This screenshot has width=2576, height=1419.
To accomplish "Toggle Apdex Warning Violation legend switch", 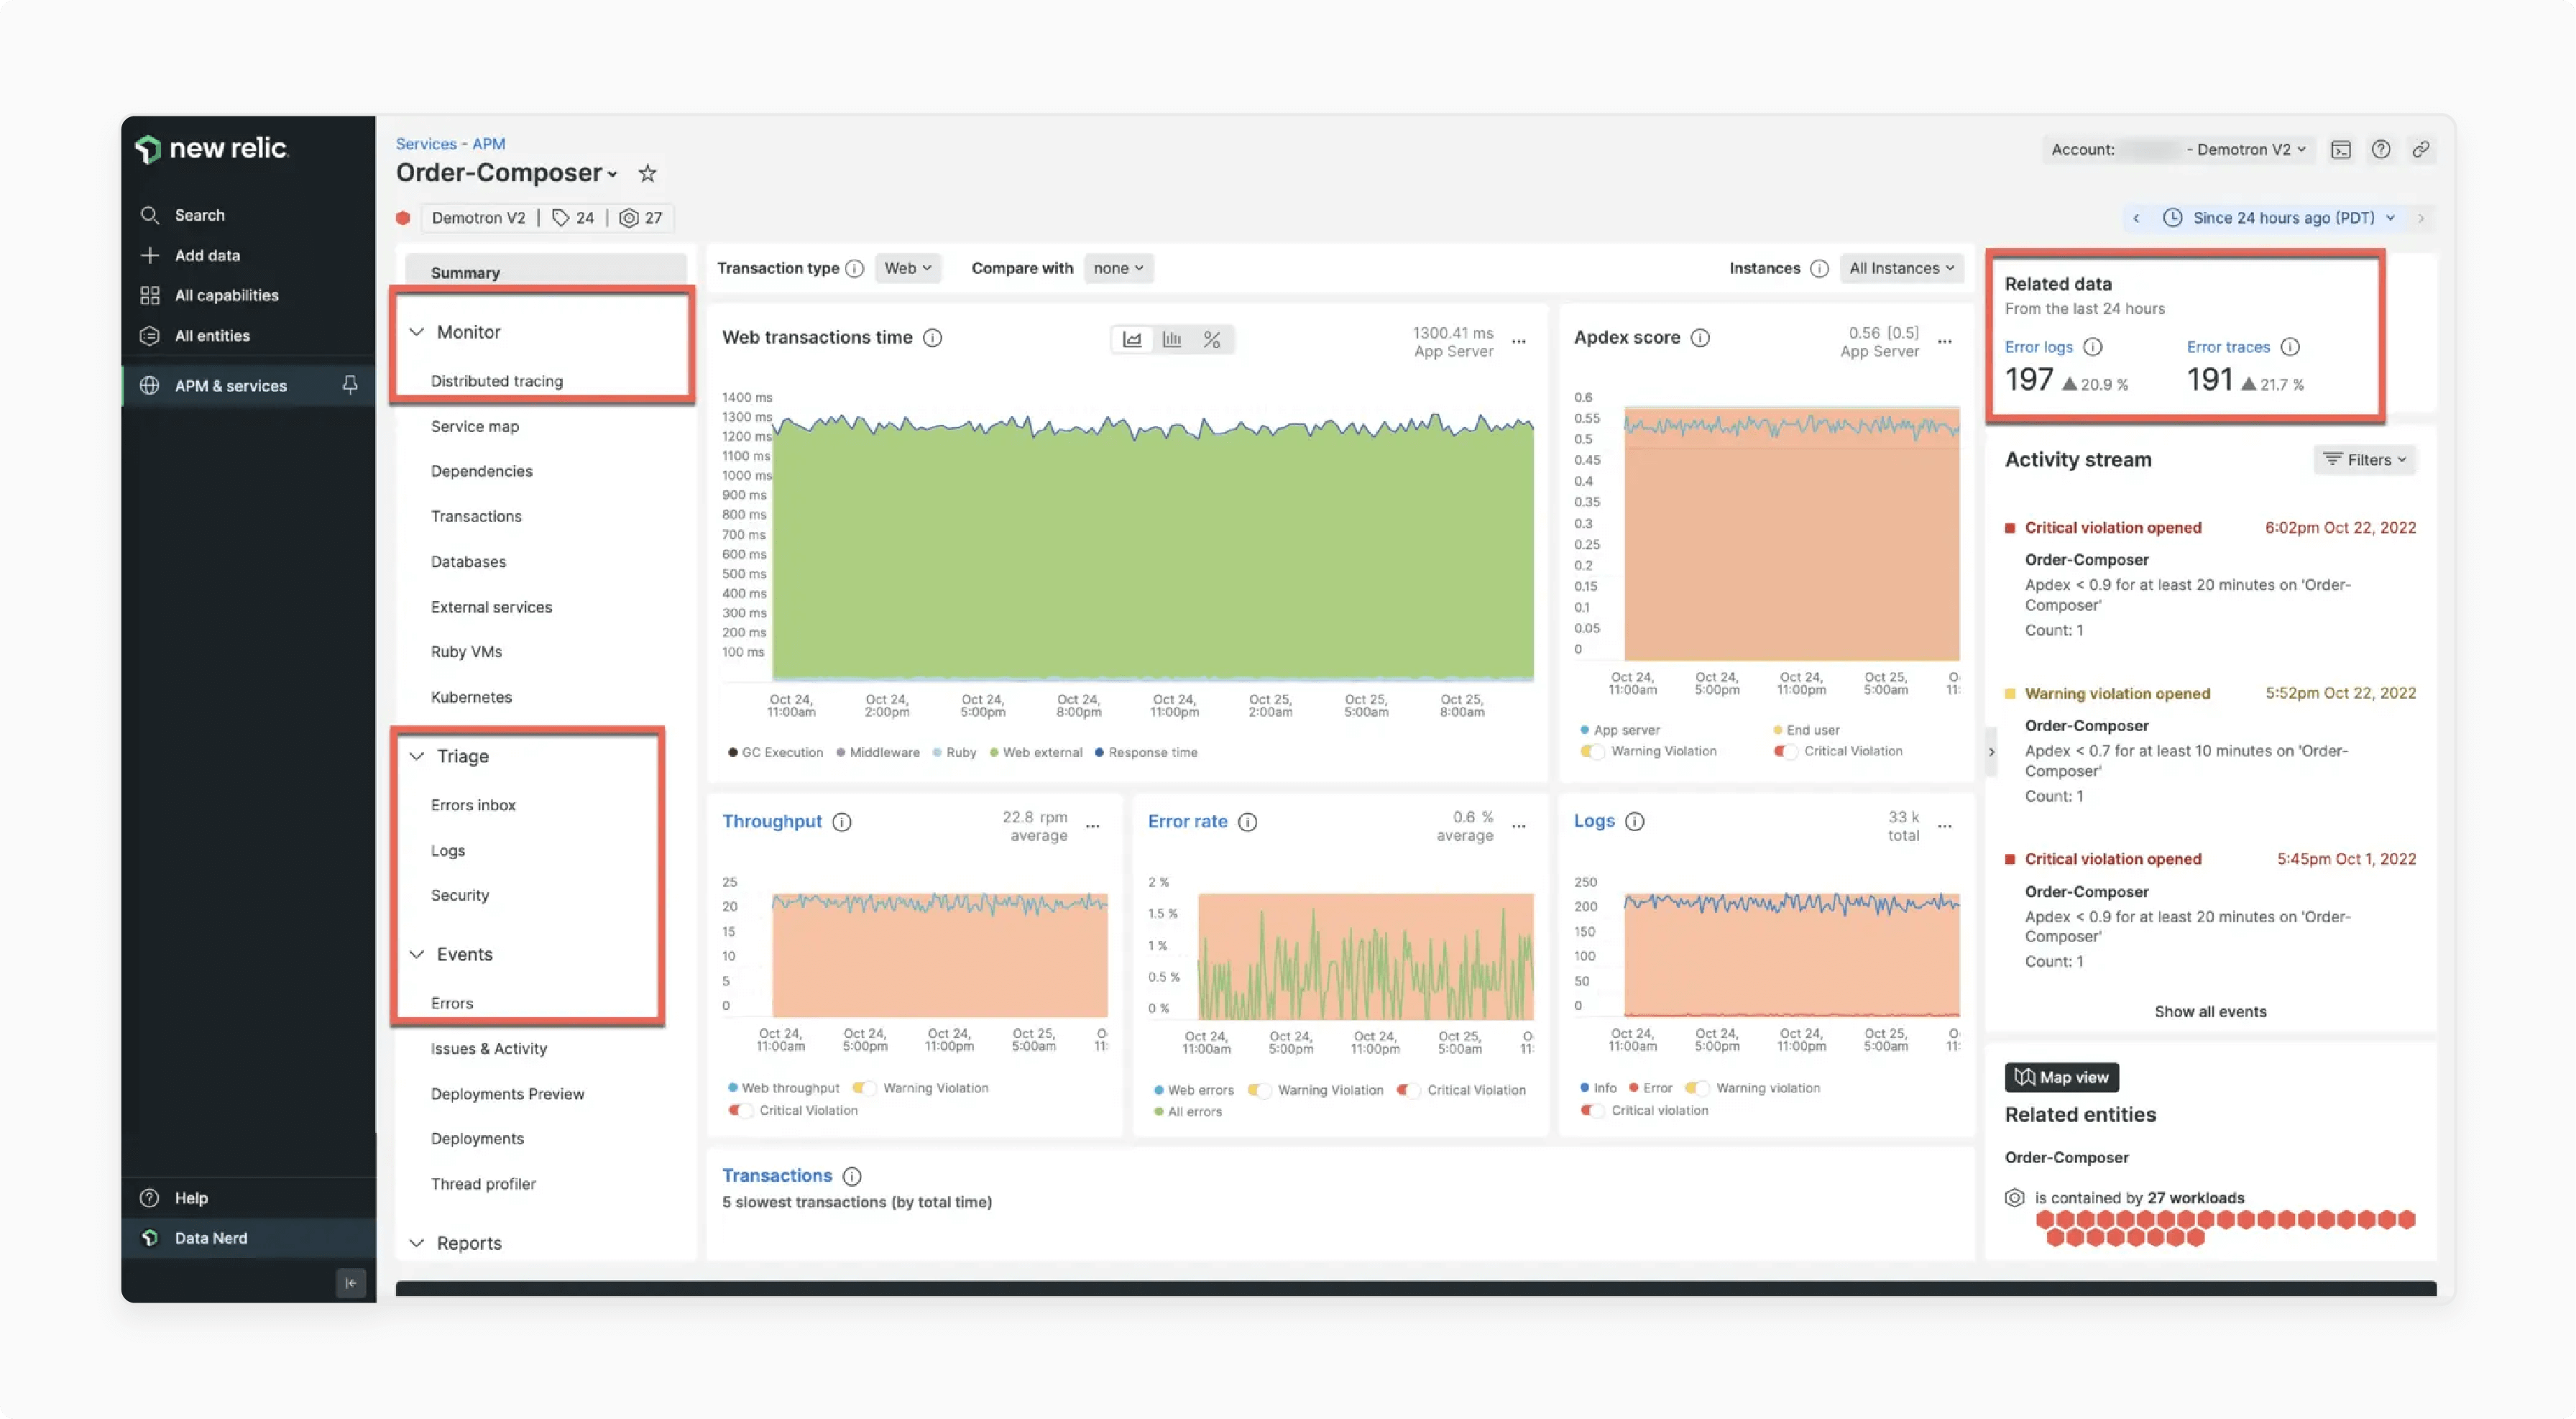I will click(1592, 751).
